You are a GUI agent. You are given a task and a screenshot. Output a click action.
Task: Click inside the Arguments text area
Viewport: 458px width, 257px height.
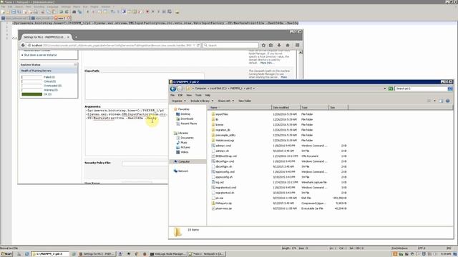[126, 132]
